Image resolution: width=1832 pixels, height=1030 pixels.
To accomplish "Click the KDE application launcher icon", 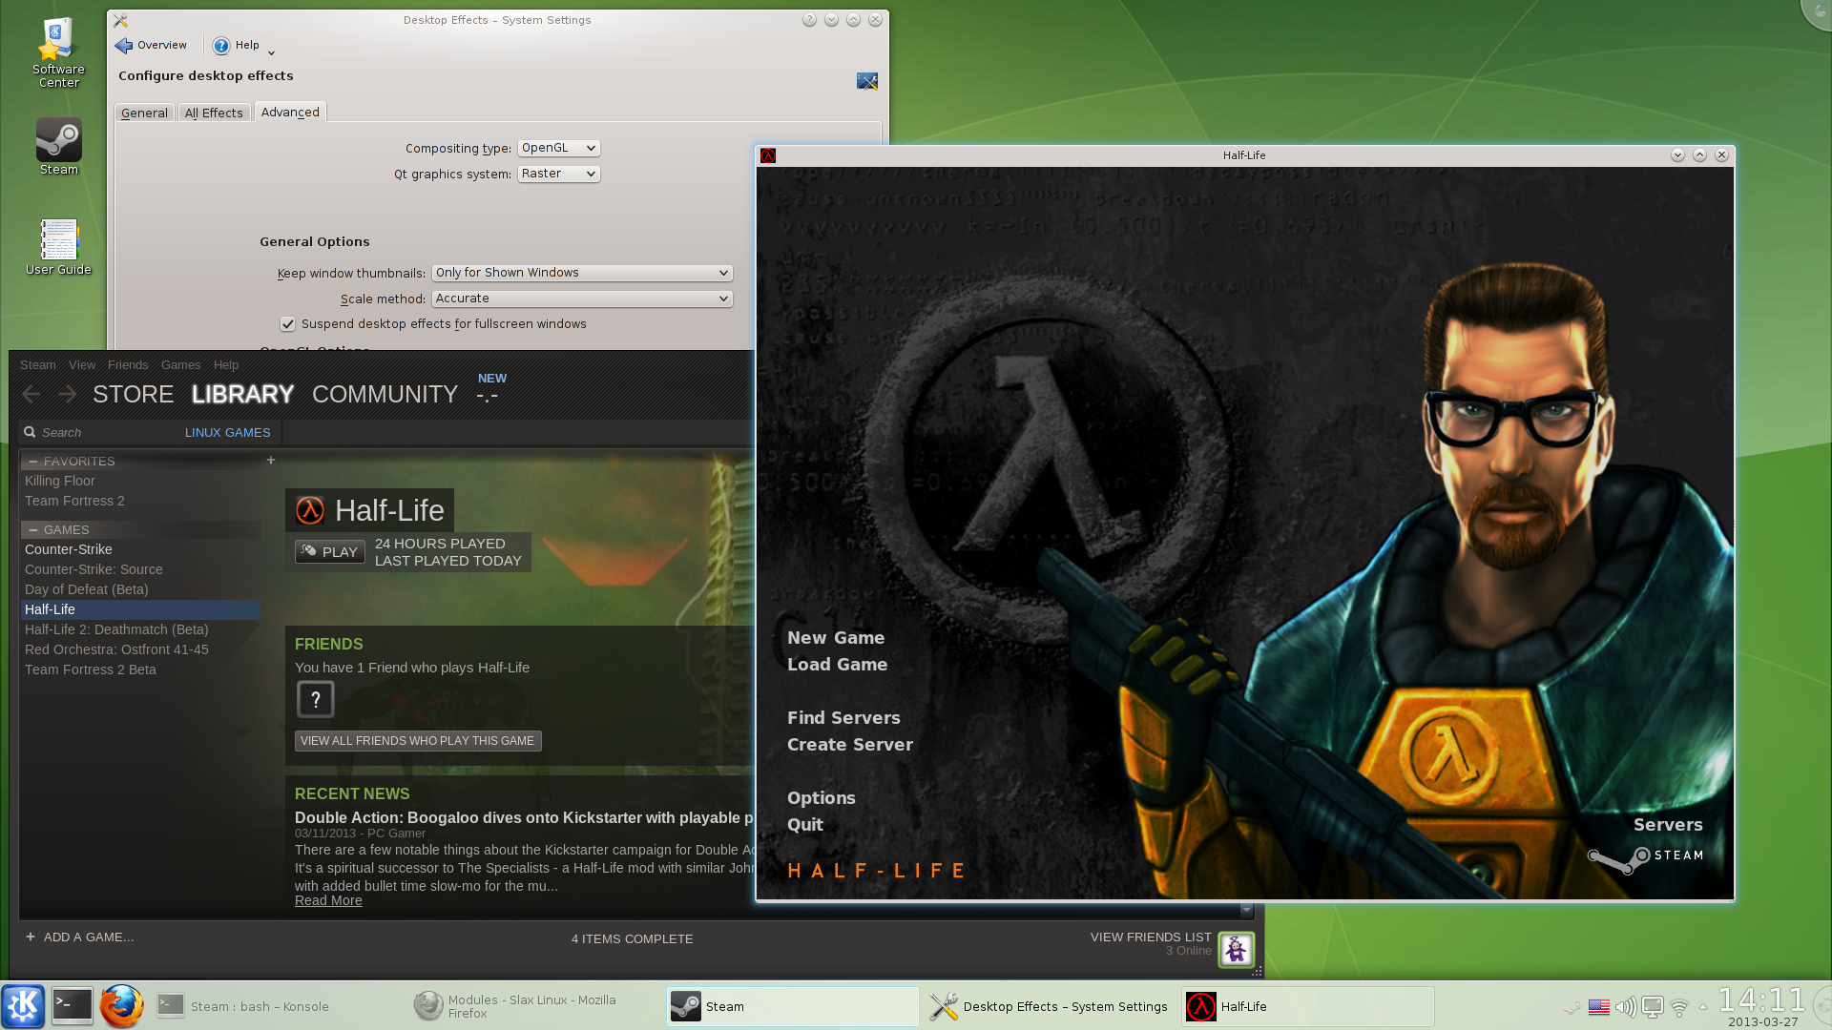I will coord(23,1005).
